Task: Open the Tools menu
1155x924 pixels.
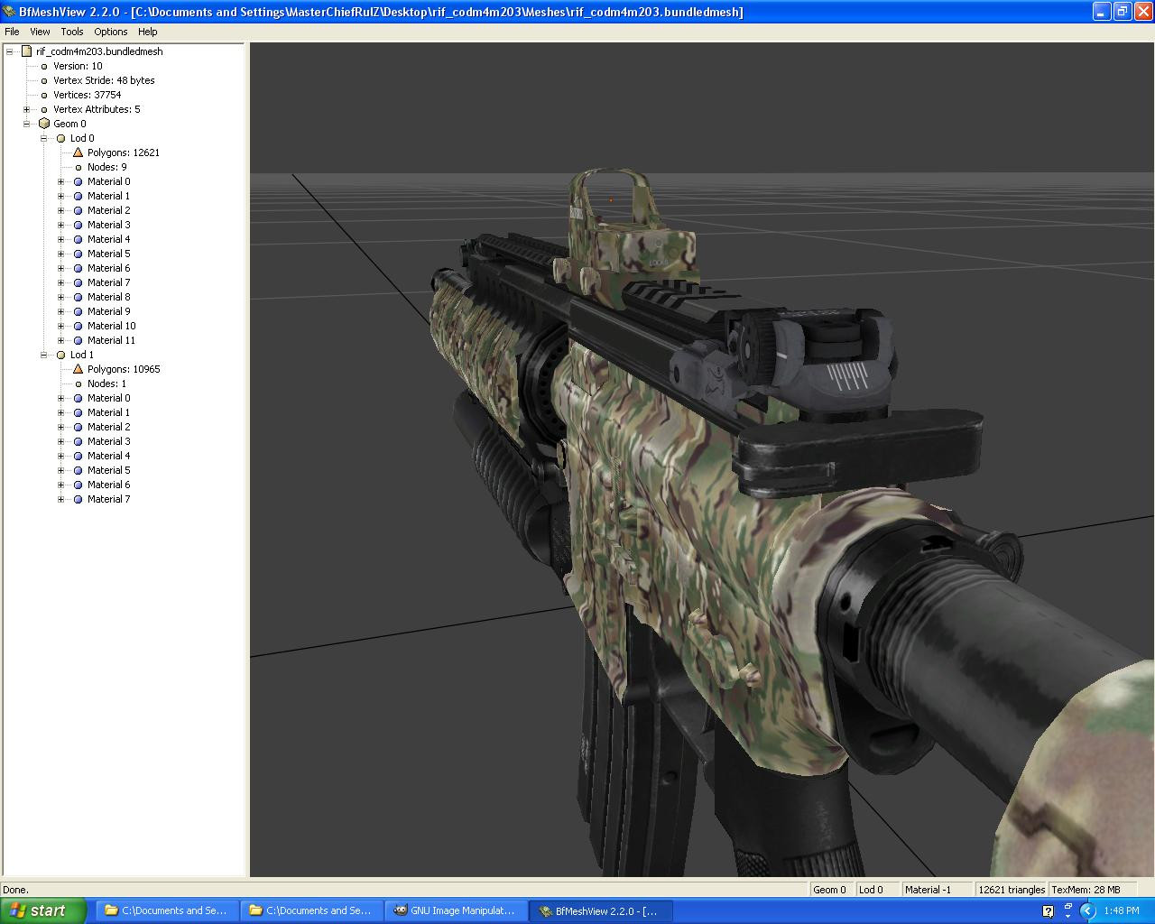Action: [71, 32]
